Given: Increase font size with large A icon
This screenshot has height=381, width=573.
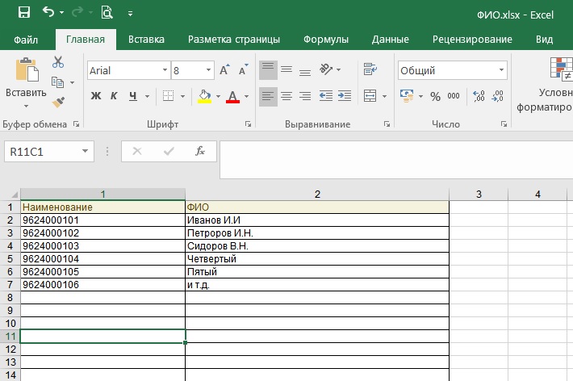Looking at the screenshot, I should (x=224, y=69).
